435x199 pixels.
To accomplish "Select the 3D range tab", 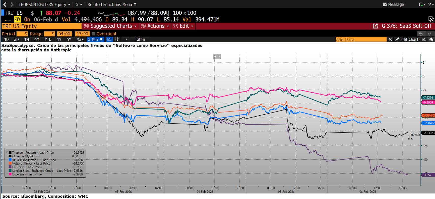I will 16,39.
